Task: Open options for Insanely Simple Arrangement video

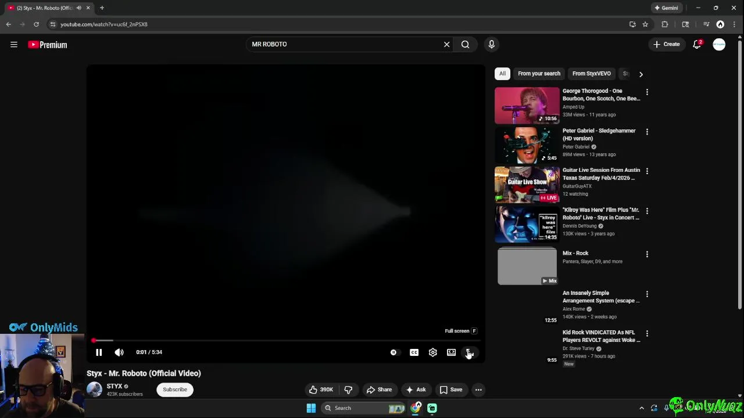Action: tap(647, 294)
